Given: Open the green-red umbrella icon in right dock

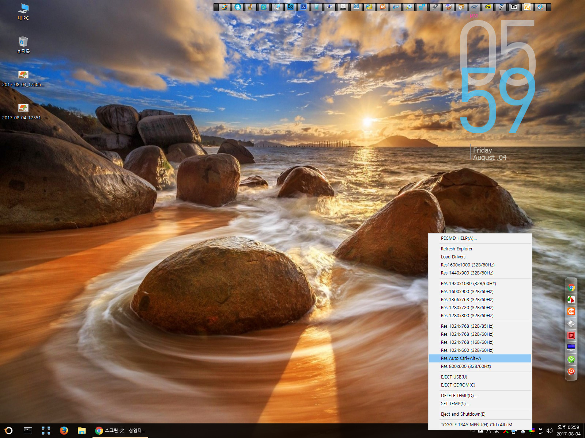Looking at the screenshot, I should pos(571,300).
